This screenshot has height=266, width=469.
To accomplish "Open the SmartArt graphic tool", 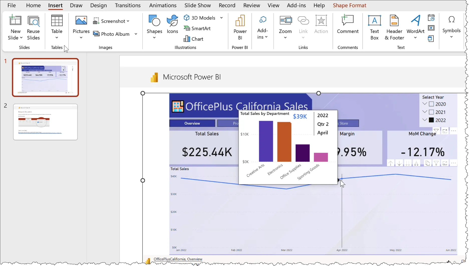I will pyautogui.click(x=197, y=28).
